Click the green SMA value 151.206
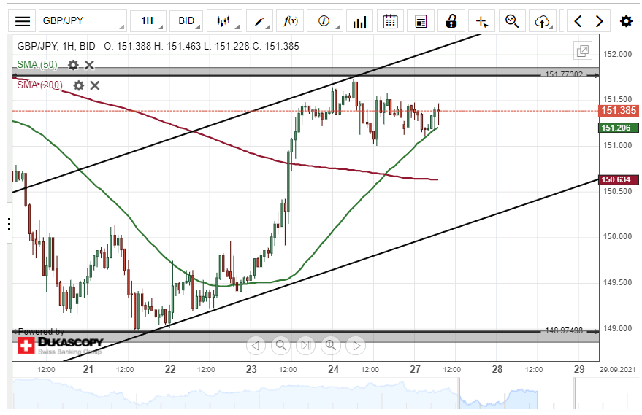Screen dimensions: 642x415 (618, 128)
